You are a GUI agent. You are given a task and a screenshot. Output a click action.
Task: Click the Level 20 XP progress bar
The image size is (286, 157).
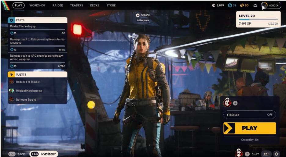tap(258, 20)
